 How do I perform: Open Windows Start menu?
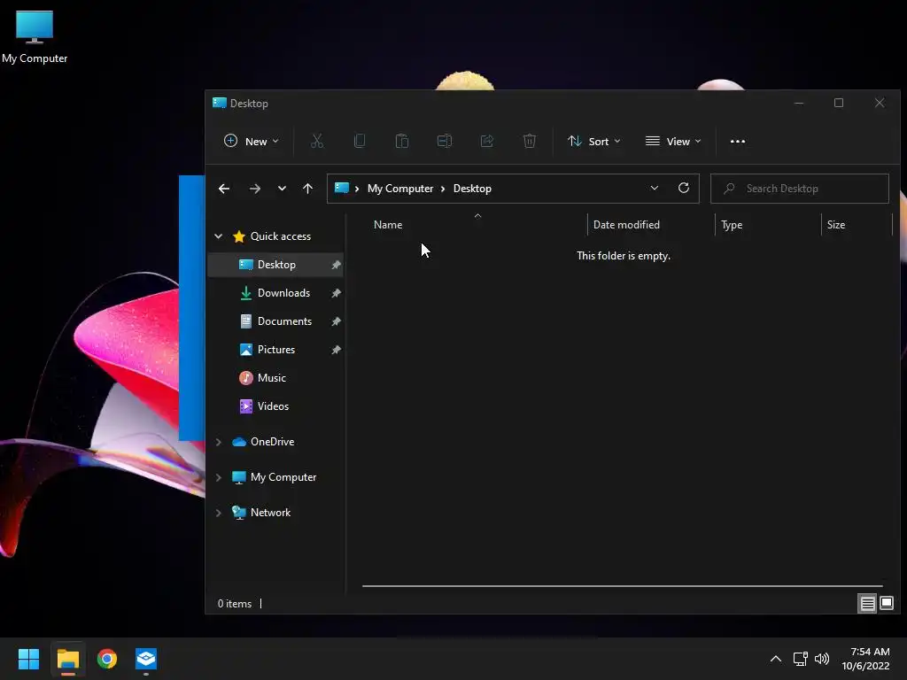(x=28, y=659)
